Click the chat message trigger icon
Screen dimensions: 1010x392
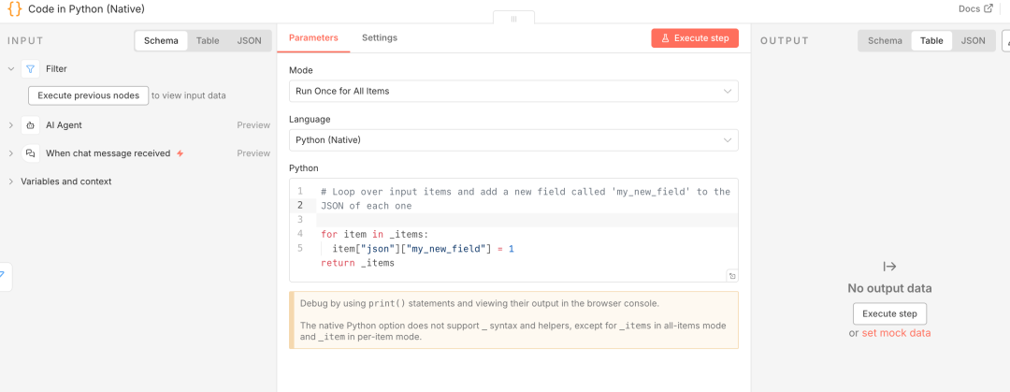coord(30,153)
